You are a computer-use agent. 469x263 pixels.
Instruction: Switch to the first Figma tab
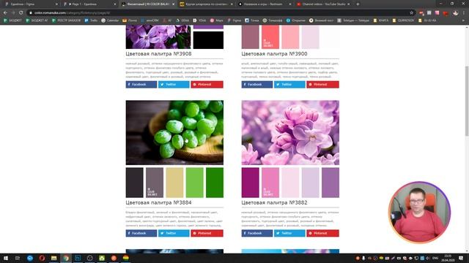click(32, 4)
